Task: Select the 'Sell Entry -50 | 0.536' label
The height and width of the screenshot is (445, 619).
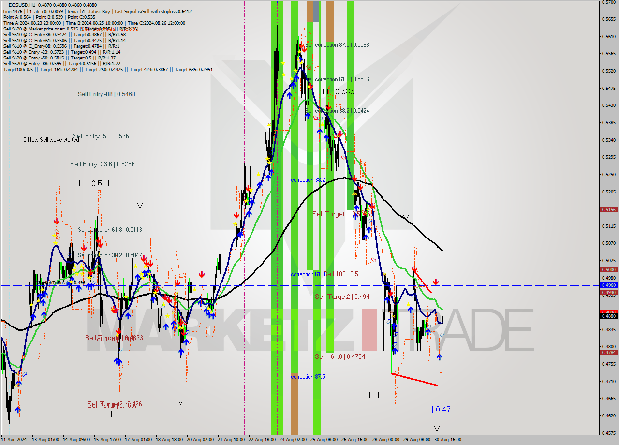Action: pyautogui.click(x=101, y=136)
